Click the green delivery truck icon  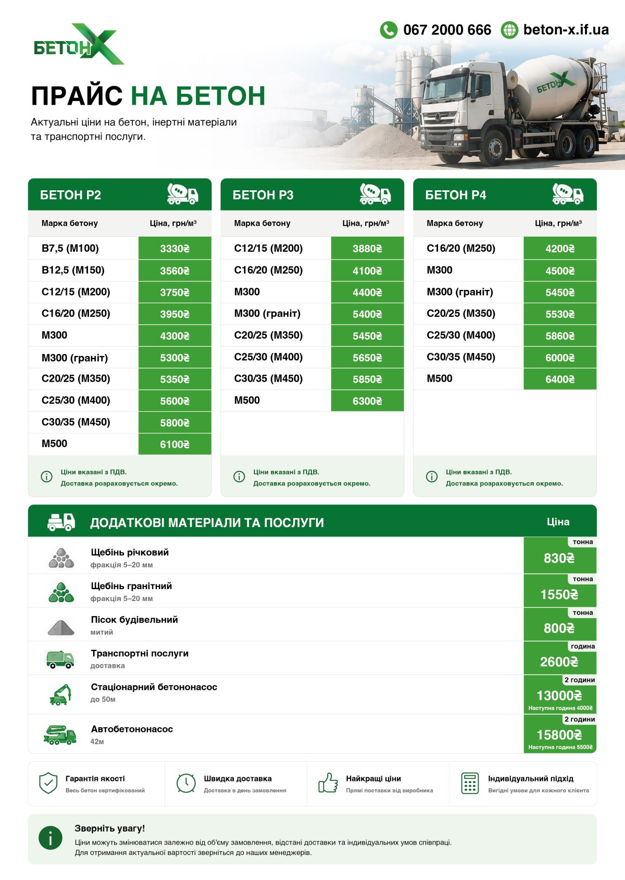click(60, 659)
